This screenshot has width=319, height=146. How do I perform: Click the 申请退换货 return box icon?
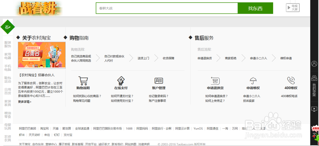(x=215, y=81)
